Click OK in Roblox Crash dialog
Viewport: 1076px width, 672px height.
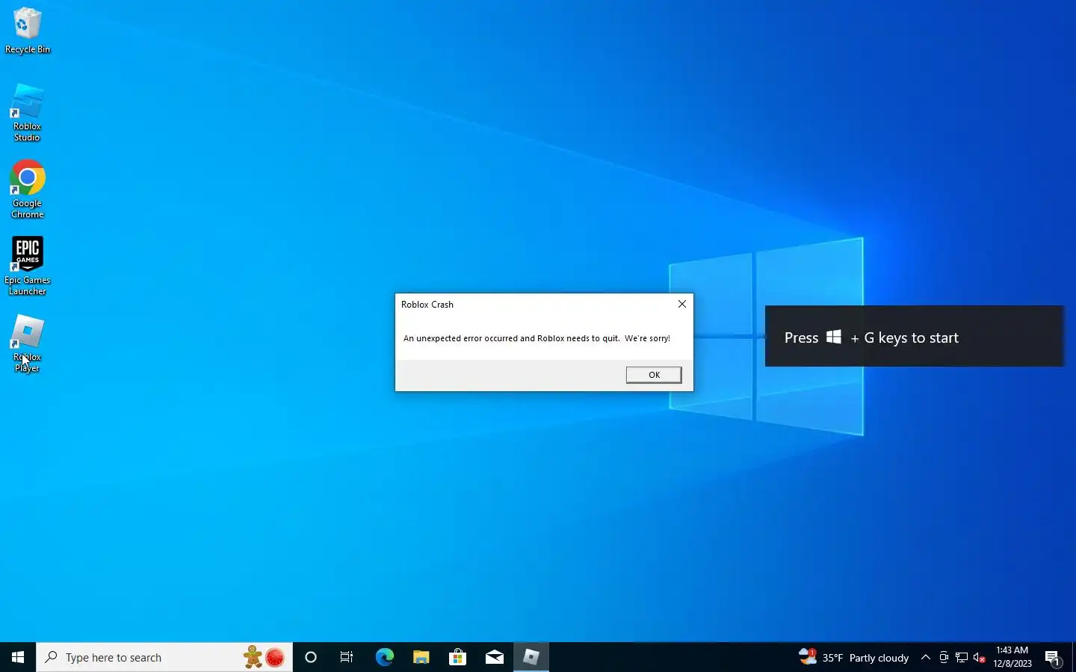(x=654, y=375)
